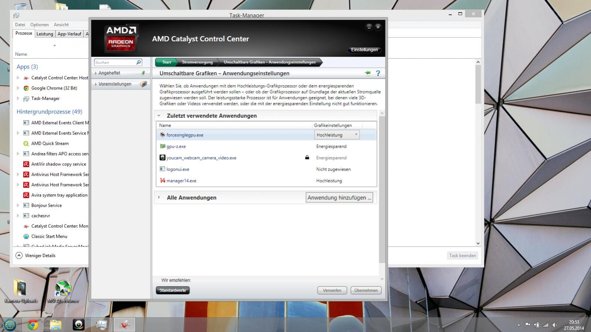Click Avira system tray application icon
The width and height of the screenshot is (591, 332).
point(26,195)
